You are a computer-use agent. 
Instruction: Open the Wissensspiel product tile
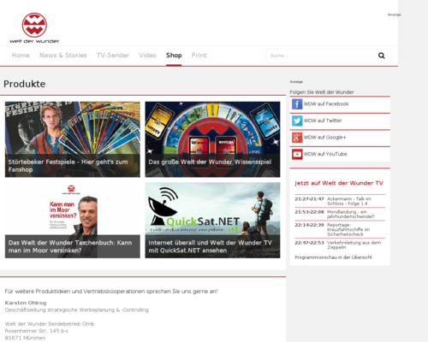(212, 139)
